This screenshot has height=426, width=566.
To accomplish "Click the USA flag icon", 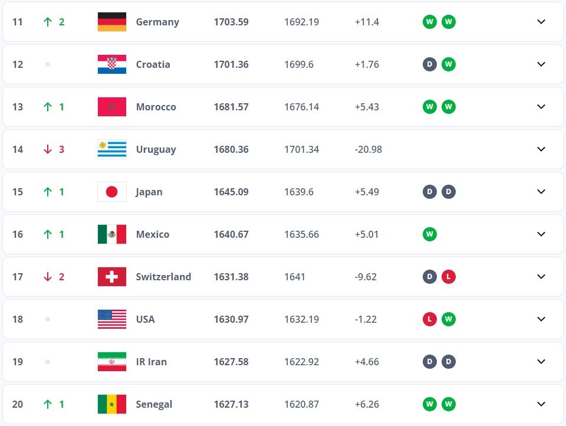I will (112, 319).
